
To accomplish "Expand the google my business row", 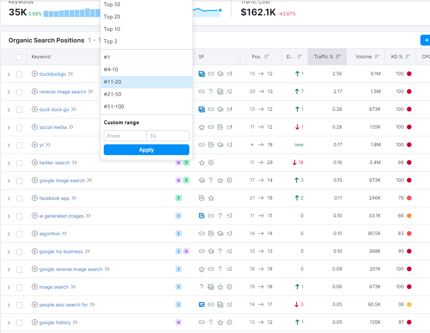I will [x=8, y=252].
